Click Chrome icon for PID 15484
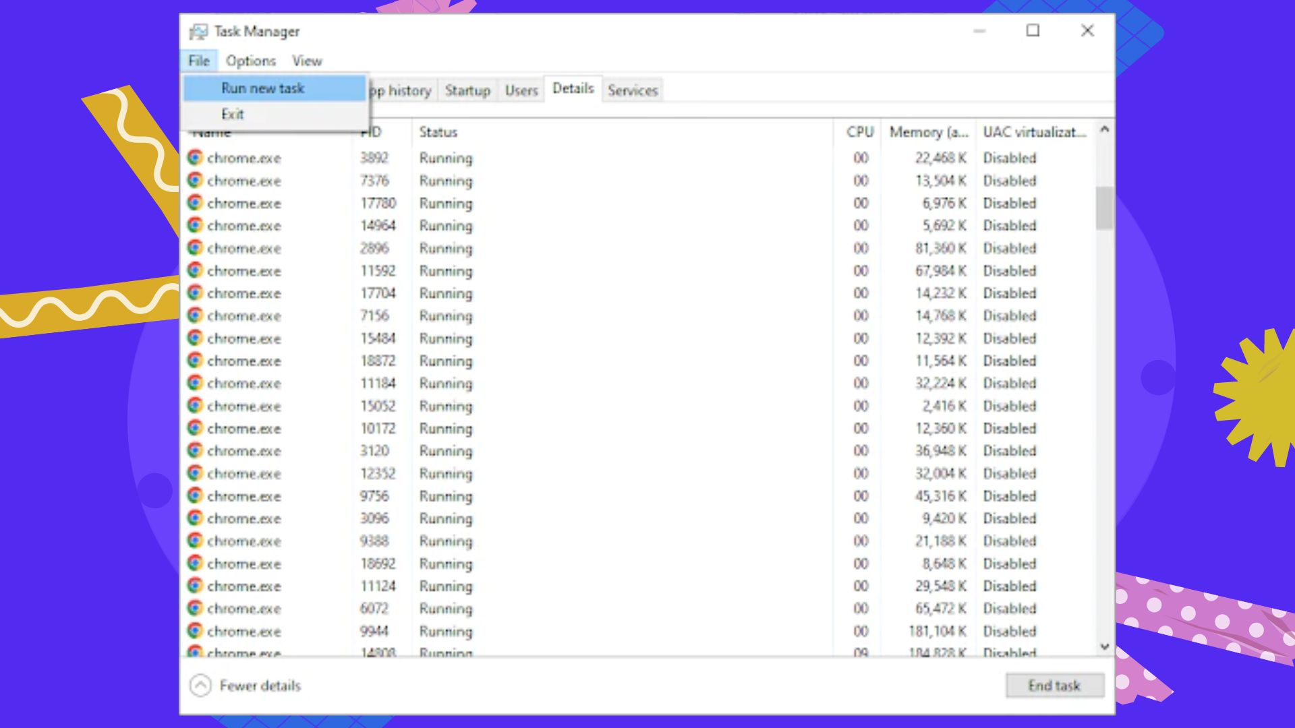 (195, 338)
